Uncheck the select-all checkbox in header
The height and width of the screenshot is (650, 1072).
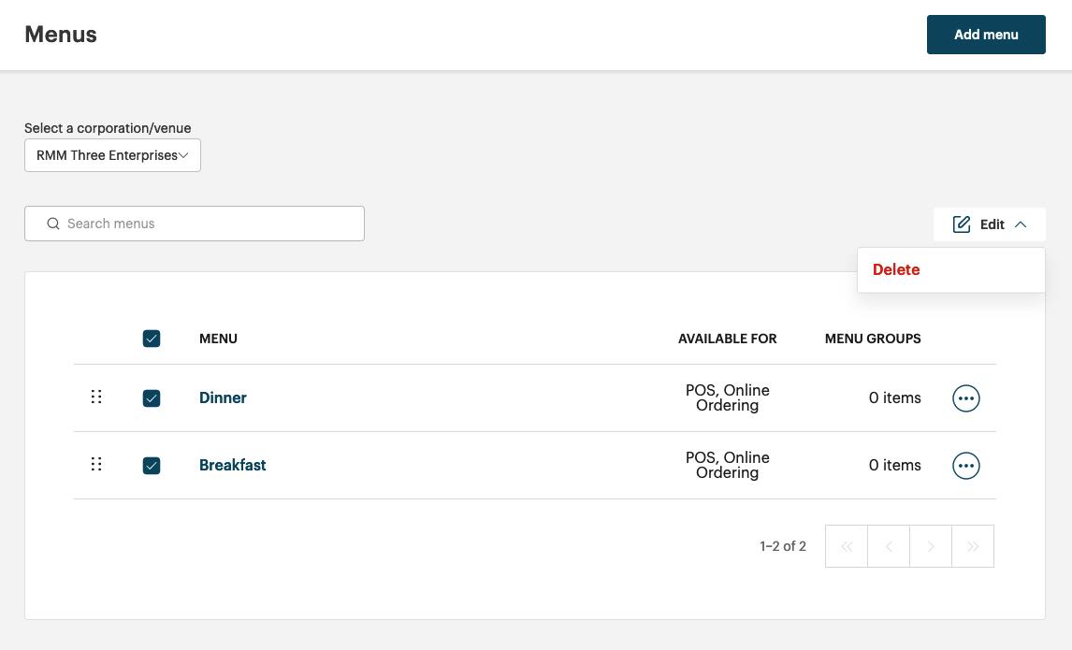tap(152, 339)
